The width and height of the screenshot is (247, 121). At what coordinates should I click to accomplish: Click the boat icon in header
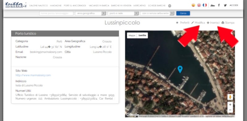(213, 5)
